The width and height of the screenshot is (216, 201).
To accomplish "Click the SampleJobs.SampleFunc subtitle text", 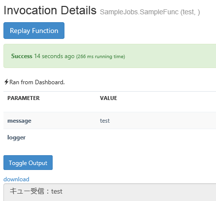I will tap(150, 12).
